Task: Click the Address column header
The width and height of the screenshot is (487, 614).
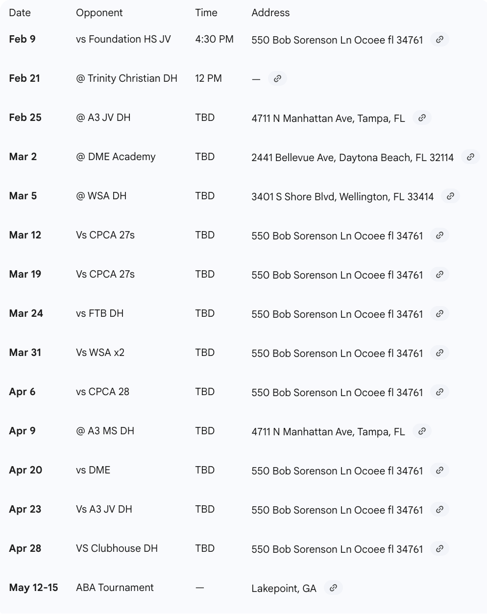Action: coord(270,13)
